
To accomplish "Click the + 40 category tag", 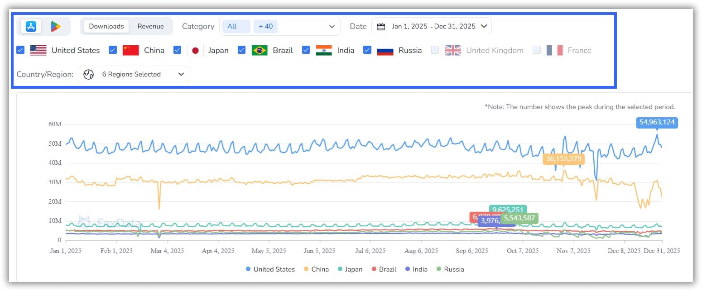I will [266, 26].
